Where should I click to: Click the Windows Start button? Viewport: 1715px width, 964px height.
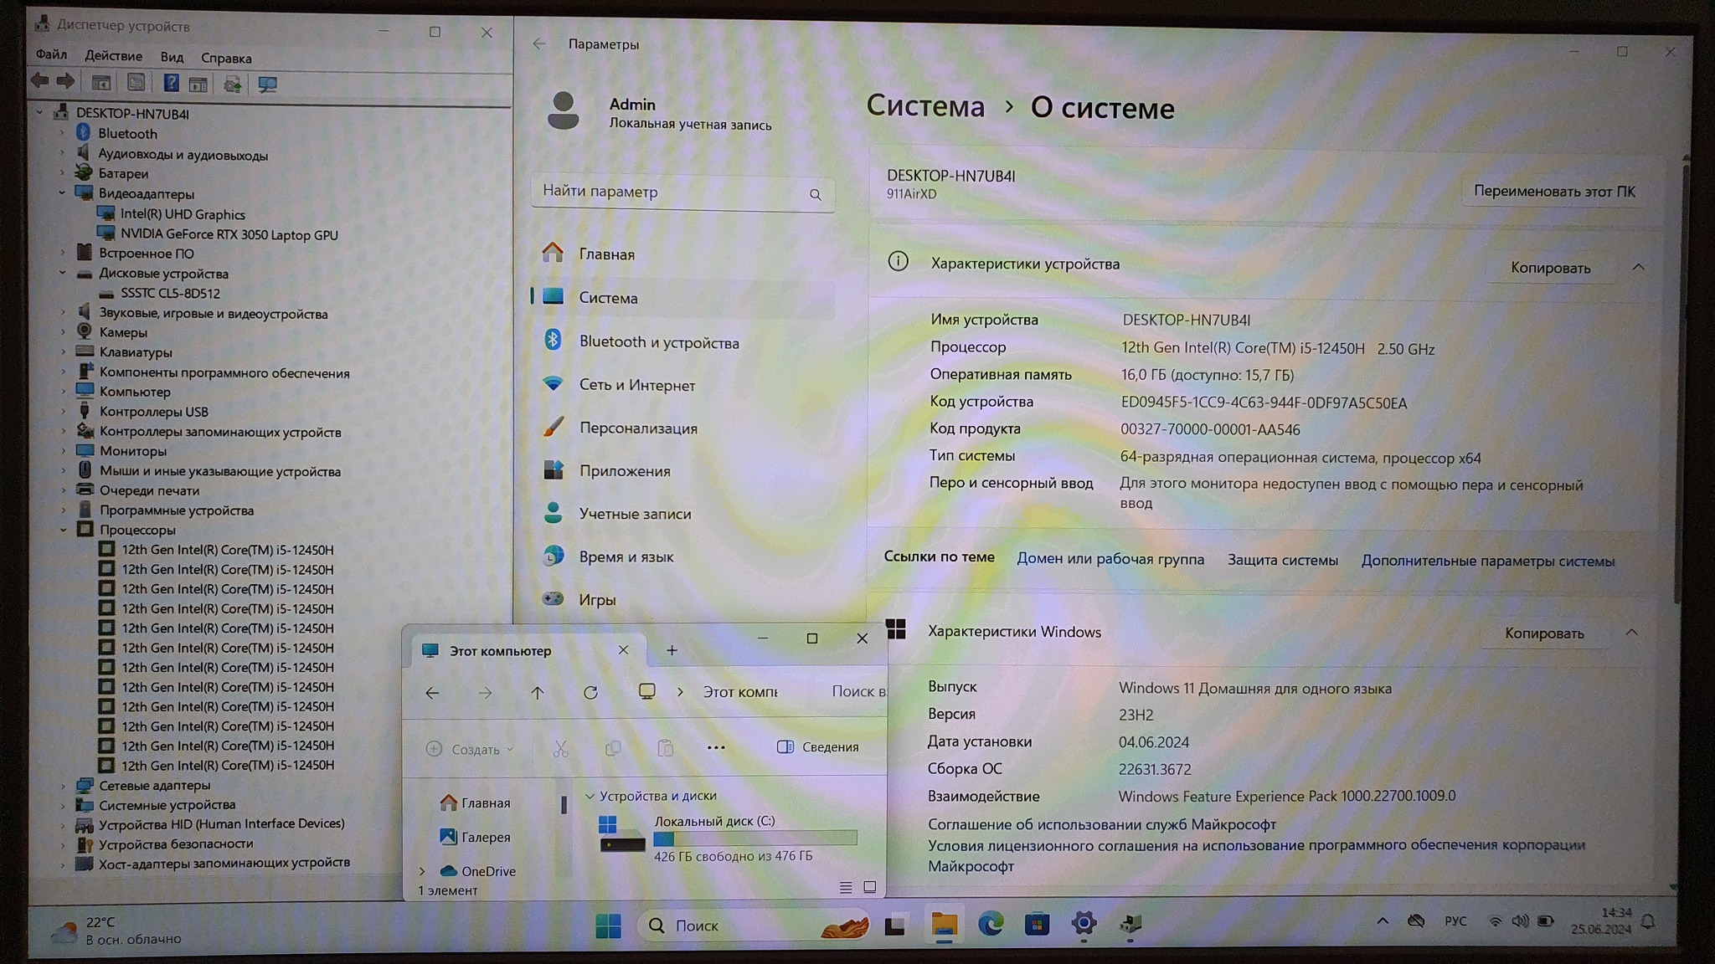(x=608, y=926)
